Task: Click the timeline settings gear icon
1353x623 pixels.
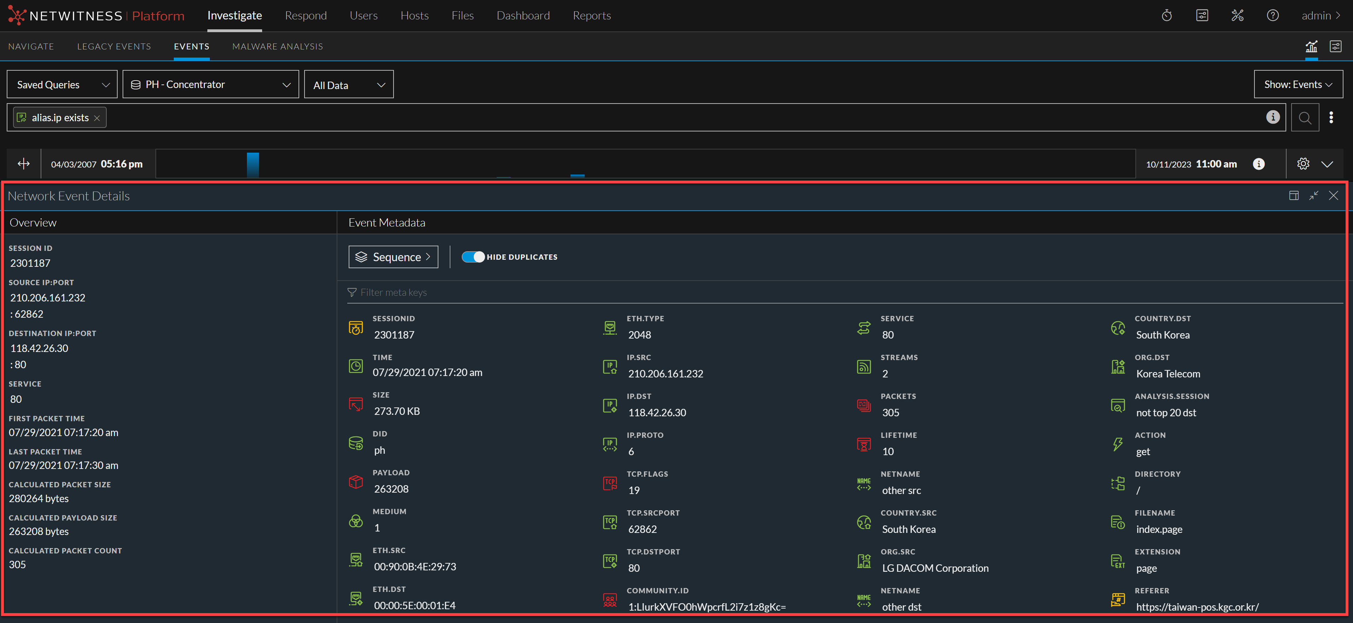Action: tap(1302, 164)
